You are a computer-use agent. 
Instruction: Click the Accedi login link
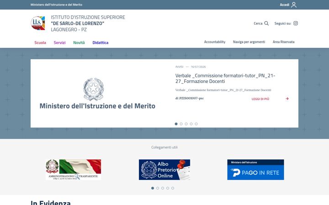tap(285, 5)
